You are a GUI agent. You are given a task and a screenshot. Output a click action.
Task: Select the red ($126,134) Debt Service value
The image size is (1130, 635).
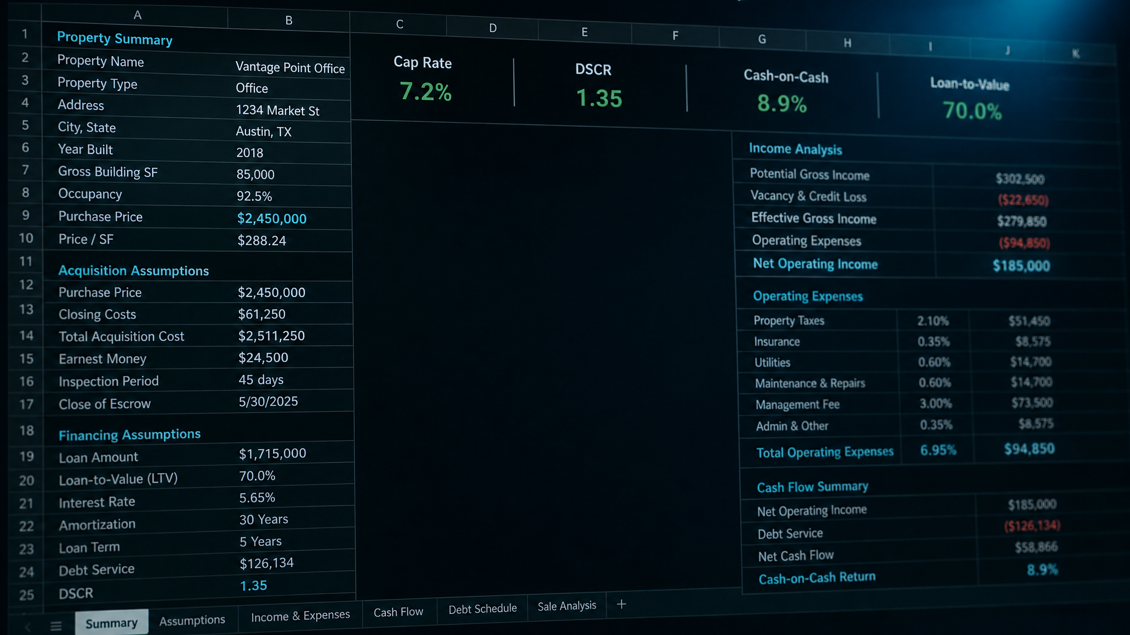coord(1032,526)
